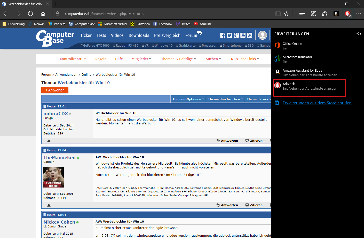Report TheManneken post warning triangle
364x238 pixels.
click(49, 205)
